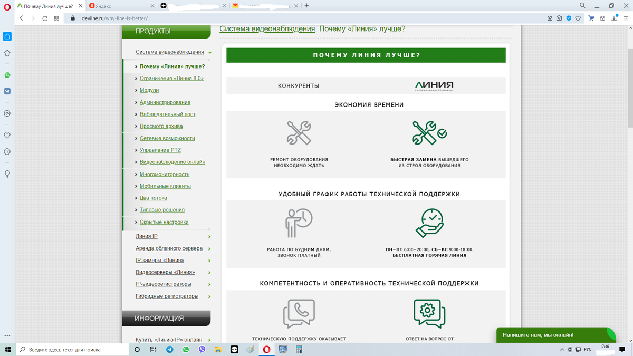The height and width of the screenshot is (356, 633).
Task: Launch Viber from the taskbar
Action: point(202,349)
